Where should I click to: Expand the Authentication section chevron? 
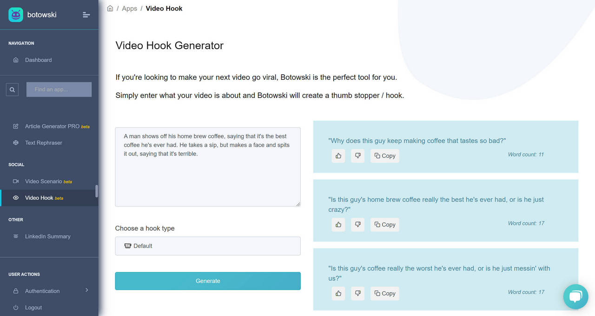pyautogui.click(x=86, y=290)
